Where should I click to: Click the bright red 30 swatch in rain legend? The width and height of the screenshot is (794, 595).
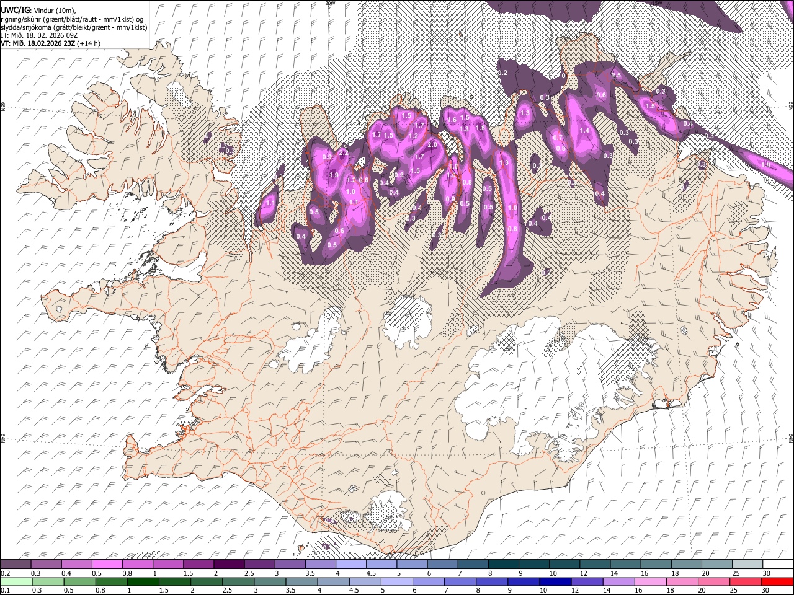pyautogui.click(x=777, y=581)
